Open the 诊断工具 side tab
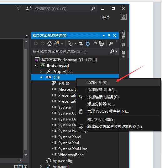This screenshot has width=162, height=168. tap(123, 39)
